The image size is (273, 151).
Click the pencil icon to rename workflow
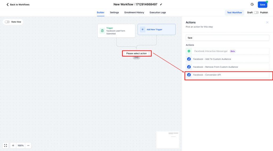161,5
